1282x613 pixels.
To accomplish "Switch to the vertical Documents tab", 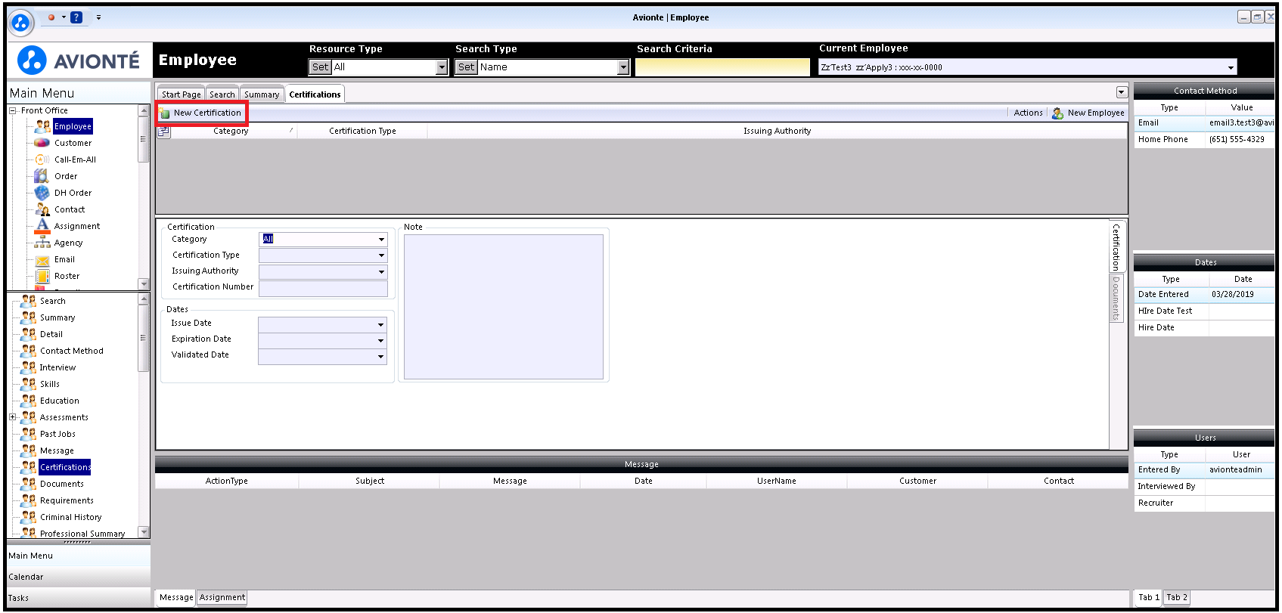I will click(1116, 298).
